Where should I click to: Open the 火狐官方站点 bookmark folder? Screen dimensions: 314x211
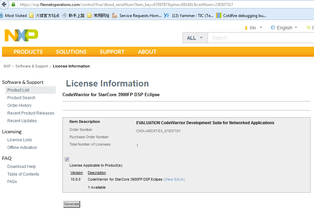point(44,16)
